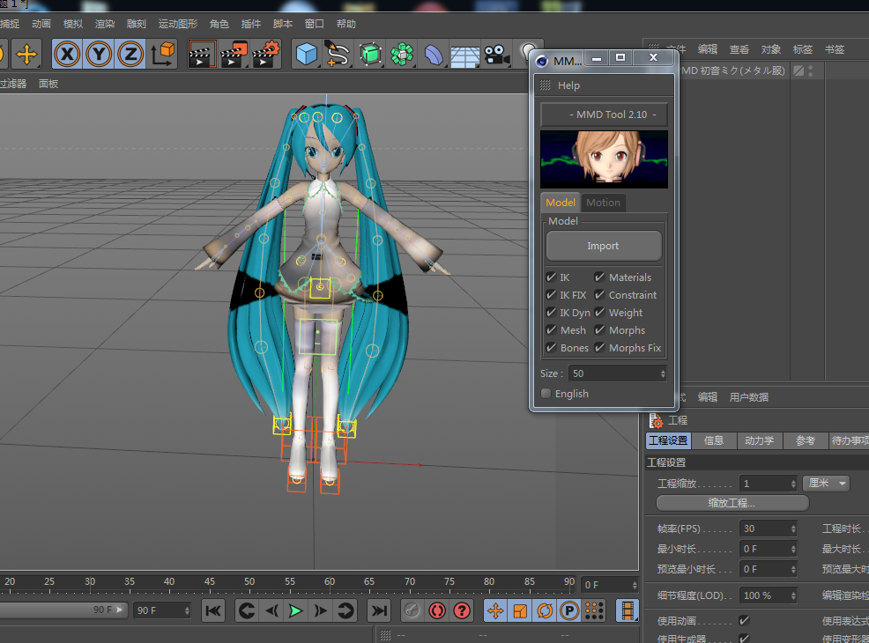This screenshot has width=869, height=643.
Task: Go to previous keyframe
Action: point(247,610)
